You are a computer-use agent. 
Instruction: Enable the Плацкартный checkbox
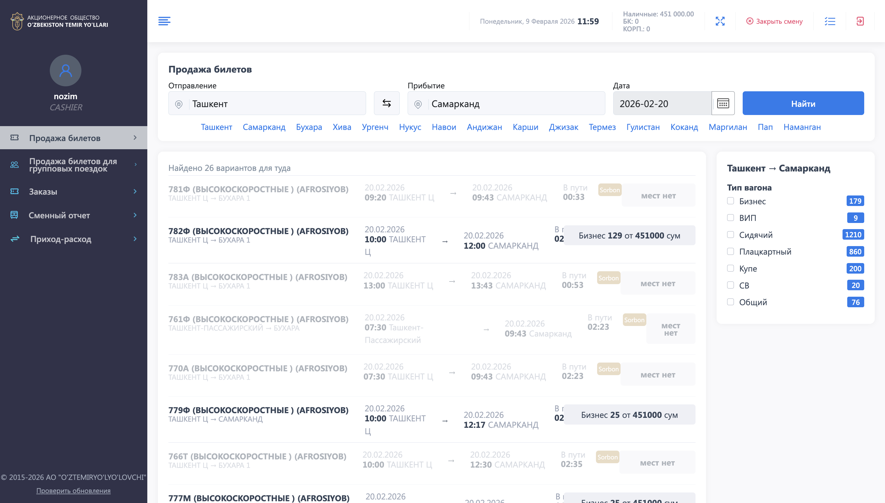(730, 251)
